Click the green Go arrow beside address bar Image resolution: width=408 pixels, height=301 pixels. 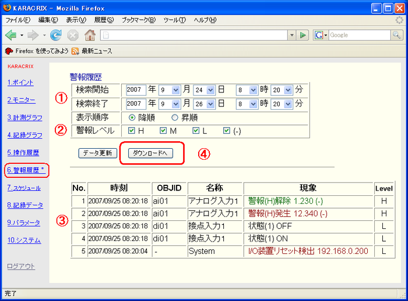(x=303, y=35)
